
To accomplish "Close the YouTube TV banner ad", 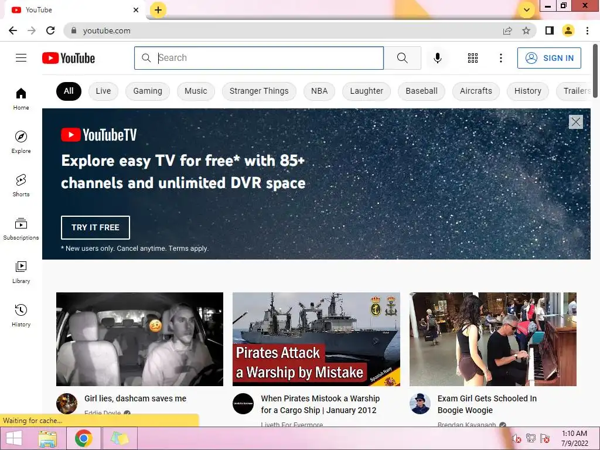I will pyautogui.click(x=575, y=122).
